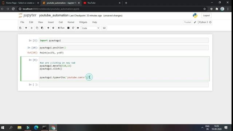Open the Chrome three-dot menu
233x131 pixels.
coord(228,9)
